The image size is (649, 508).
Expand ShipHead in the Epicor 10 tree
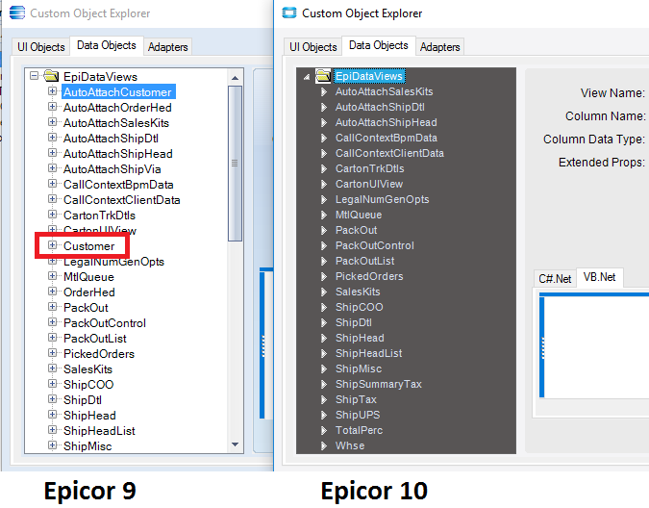click(x=324, y=338)
